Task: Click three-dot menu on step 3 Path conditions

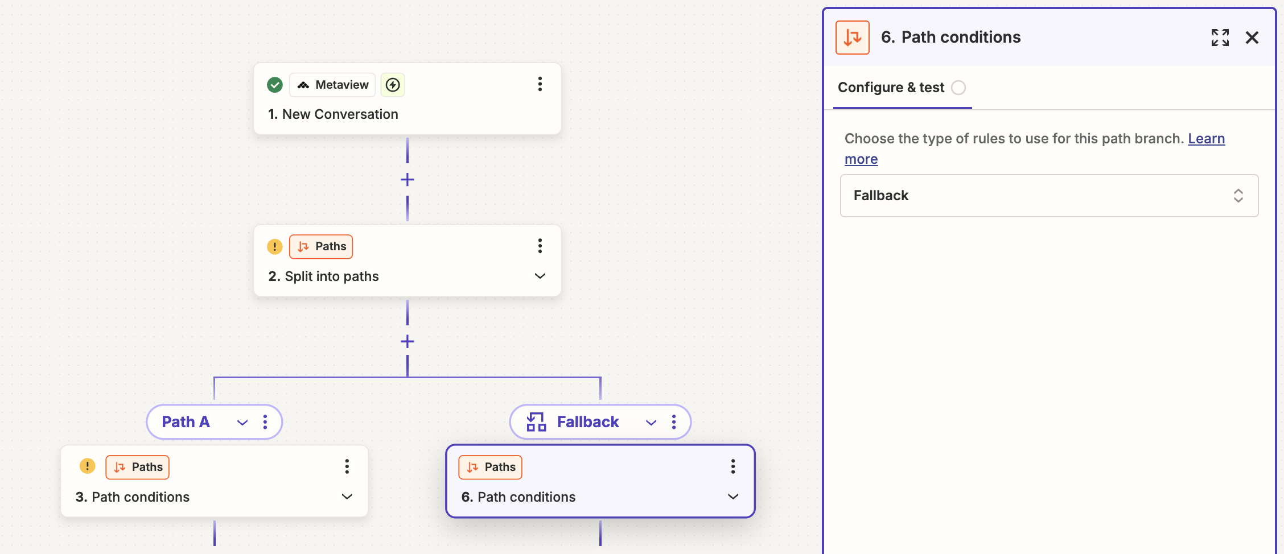Action: coord(347,466)
